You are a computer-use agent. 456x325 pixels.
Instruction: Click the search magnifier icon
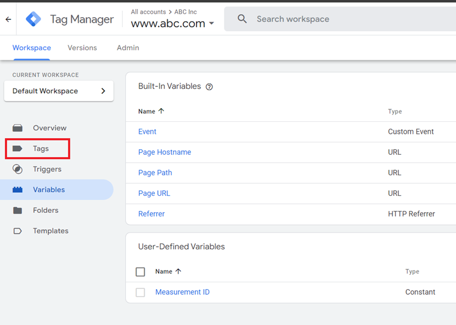242,19
